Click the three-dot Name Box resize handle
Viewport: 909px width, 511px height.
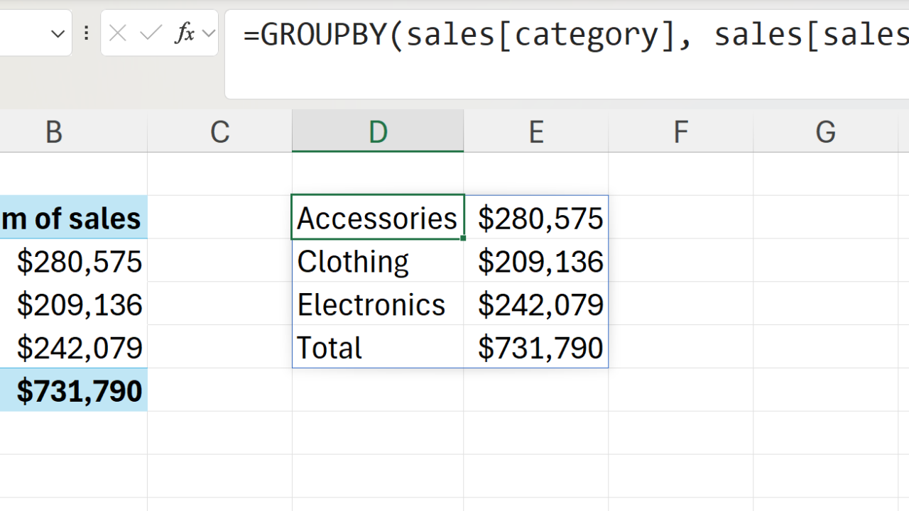87,33
